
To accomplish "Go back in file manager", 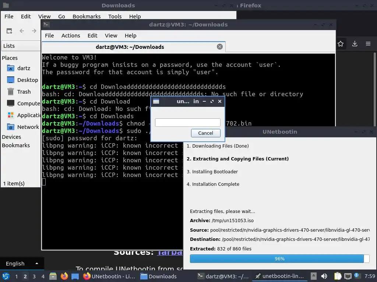I will [x=22, y=31].
